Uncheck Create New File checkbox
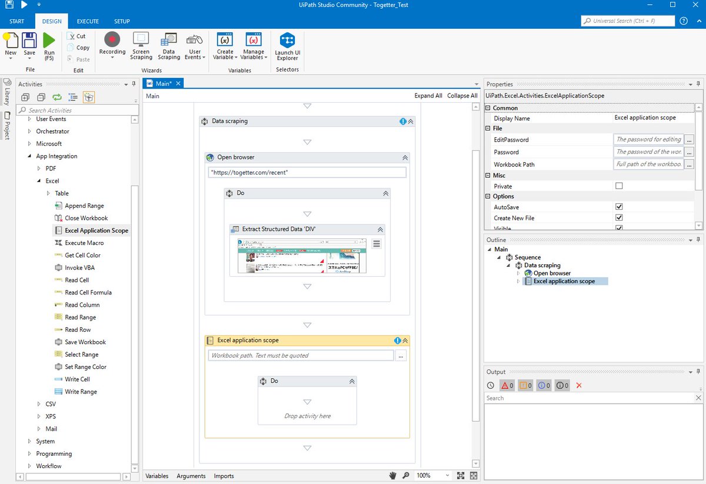This screenshot has height=484, width=706. pos(618,218)
